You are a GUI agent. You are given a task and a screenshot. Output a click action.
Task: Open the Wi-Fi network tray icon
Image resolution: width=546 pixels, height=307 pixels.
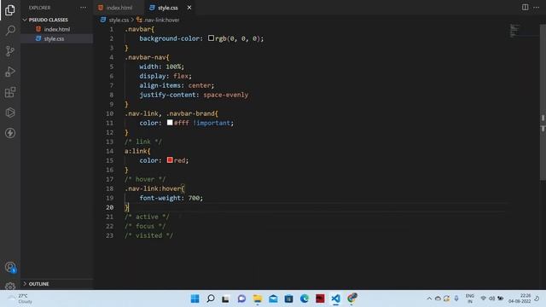pos(484,298)
